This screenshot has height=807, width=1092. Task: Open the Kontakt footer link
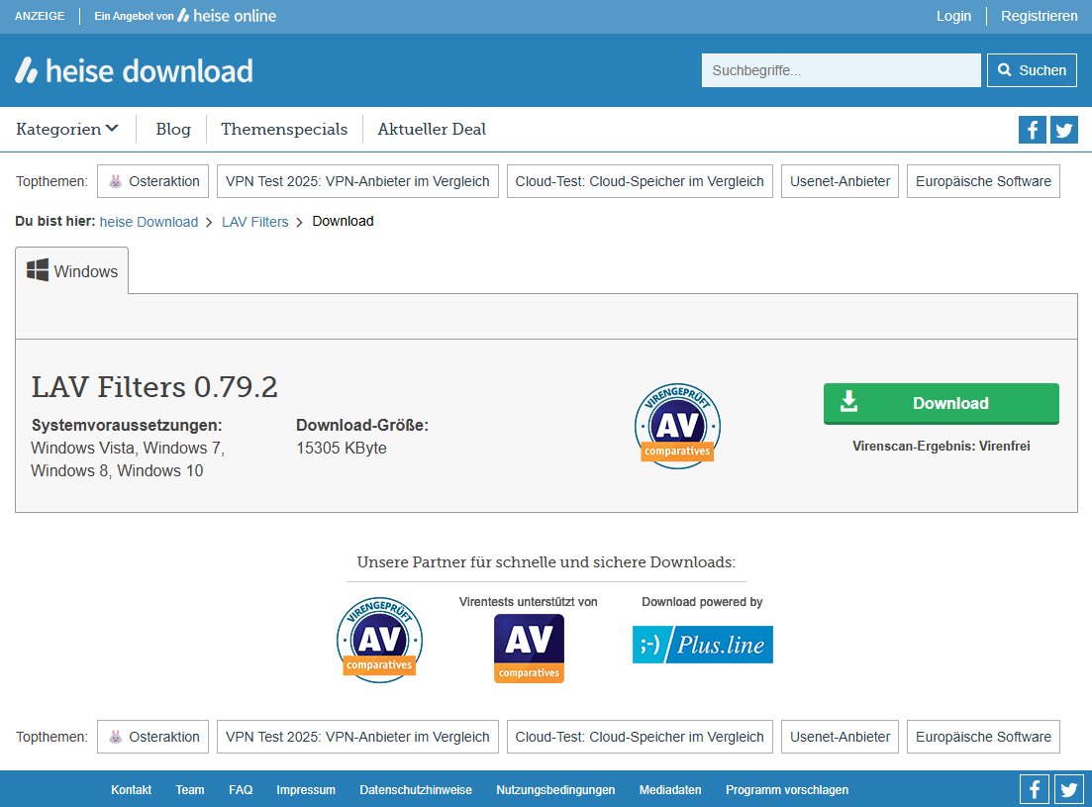coord(131,789)
